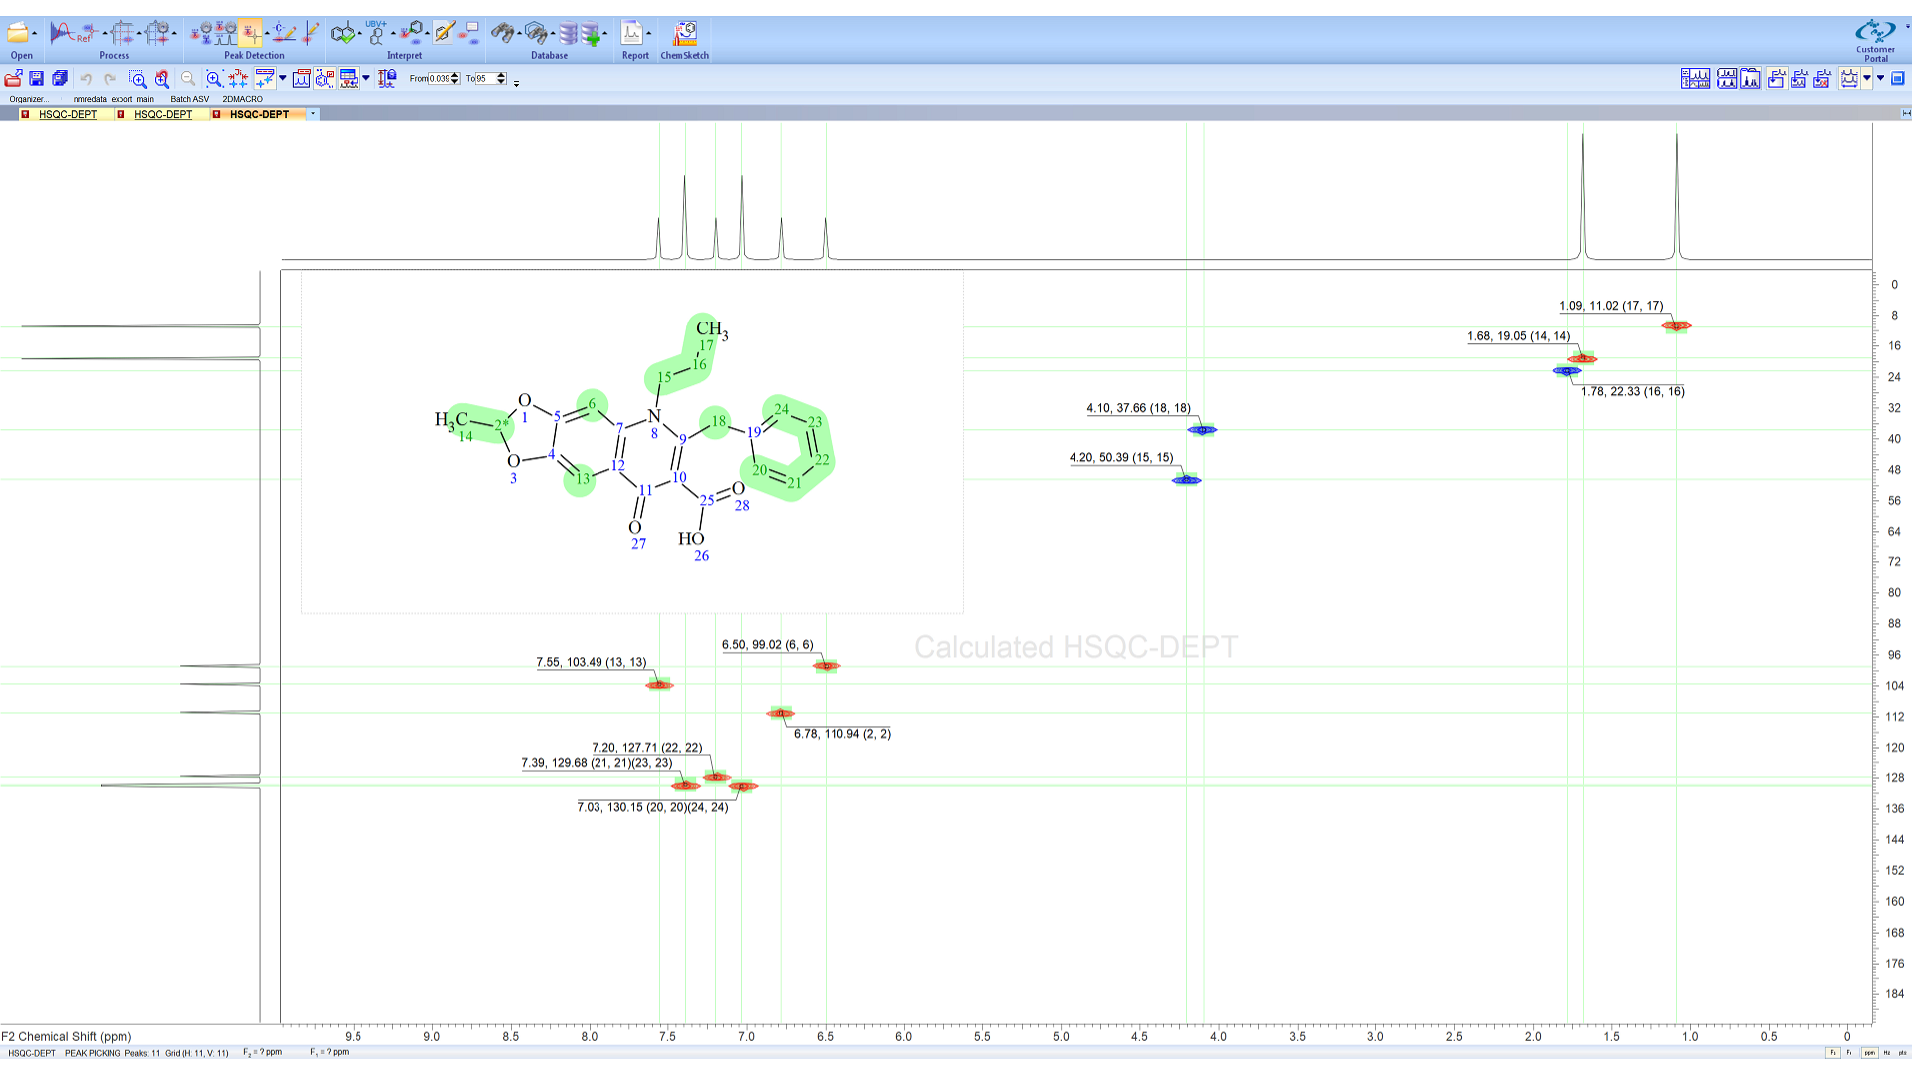
Task: Launch ChemSketch from the ribbon
Action: coord(684,33)
